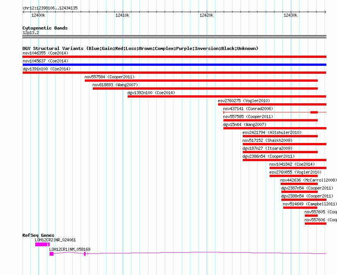The height and width of the screenshot is (275, 337).
Task: Click the nsv557606 variant label
Action: coord(320,220)
